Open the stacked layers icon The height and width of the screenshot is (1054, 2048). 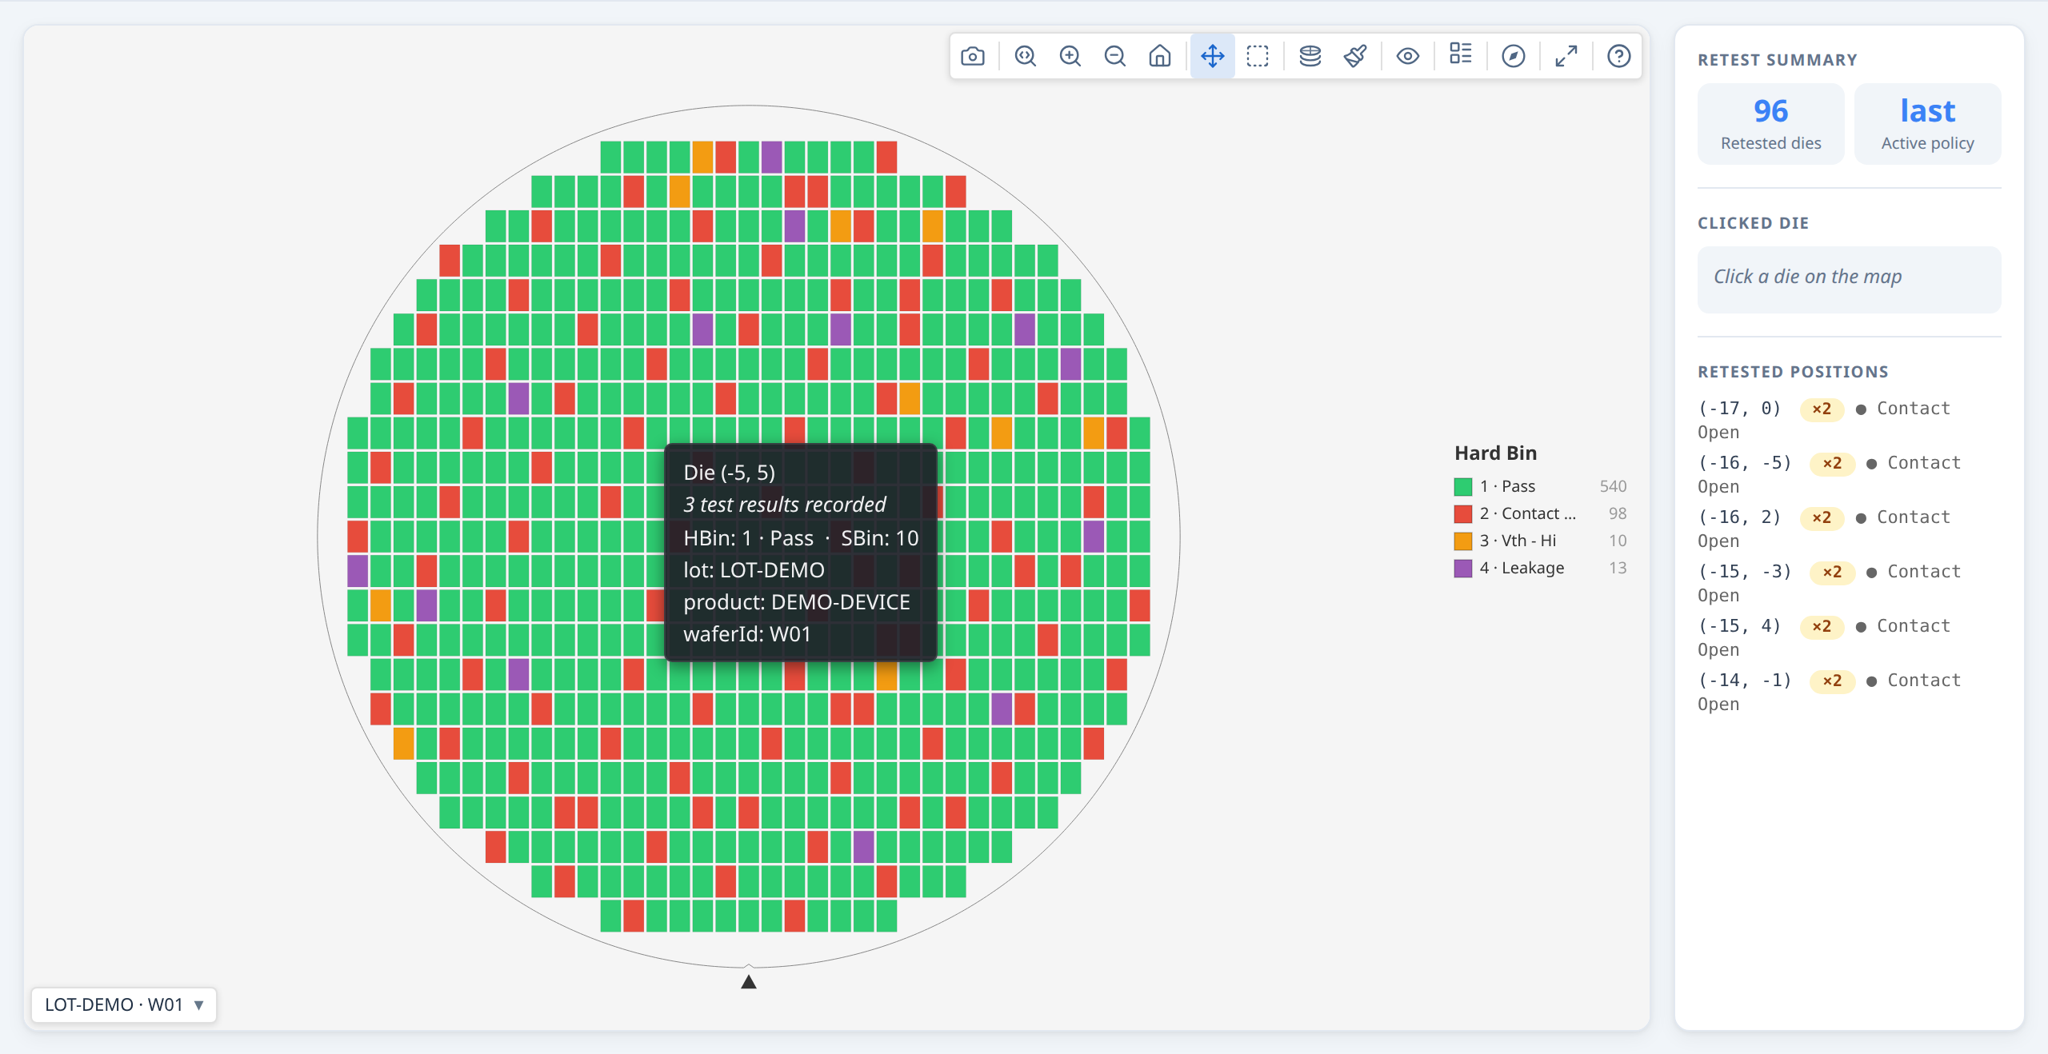point(1310,56)
